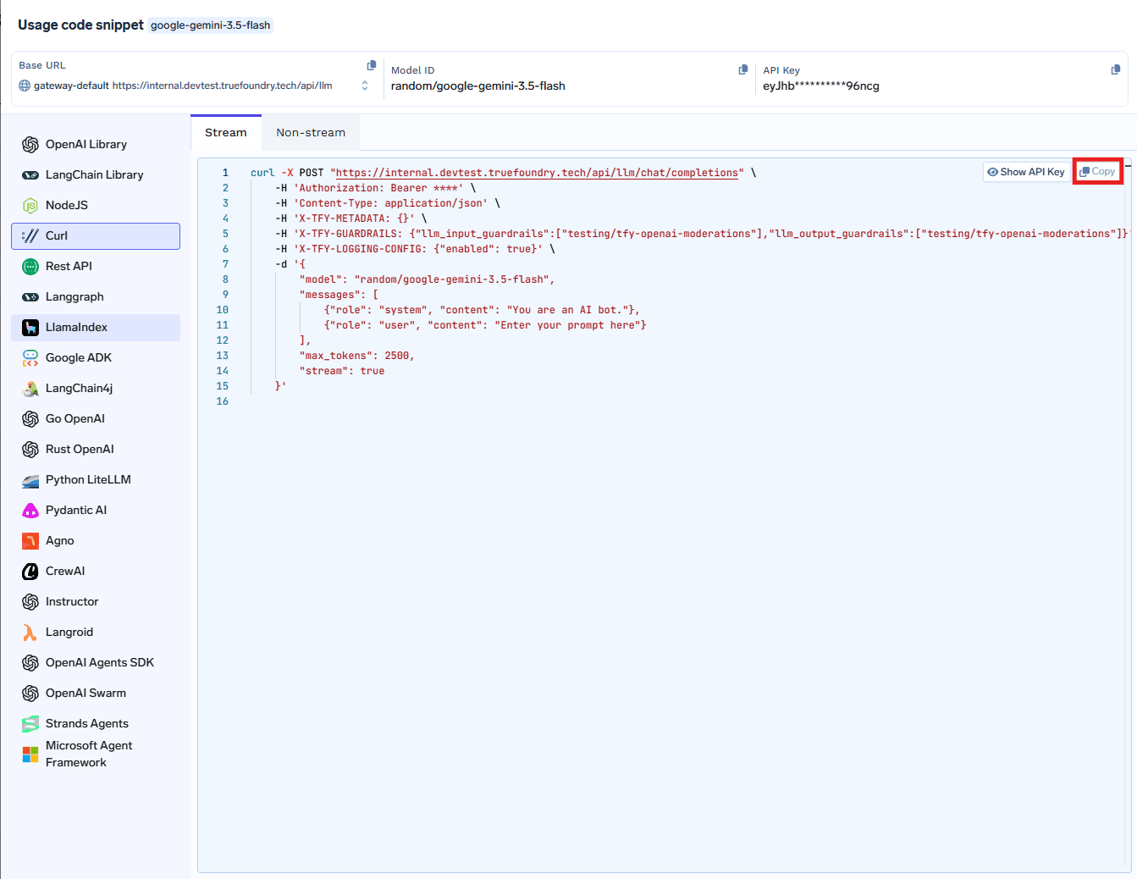Click the LlamaIndex llama icon
This screenshot has height=879, width=1137.
tap(30, 328)
